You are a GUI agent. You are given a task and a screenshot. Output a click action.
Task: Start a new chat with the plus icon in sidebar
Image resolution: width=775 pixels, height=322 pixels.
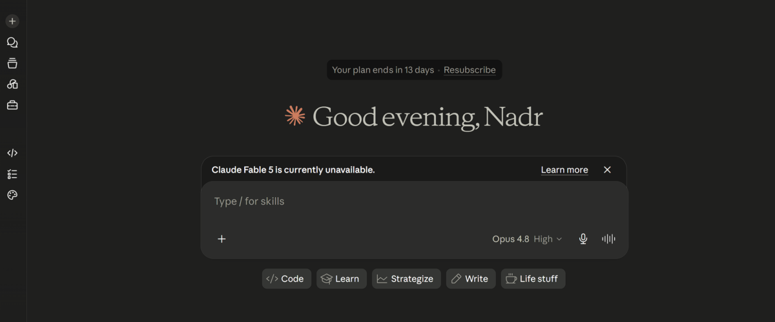(x=12, y=21)
